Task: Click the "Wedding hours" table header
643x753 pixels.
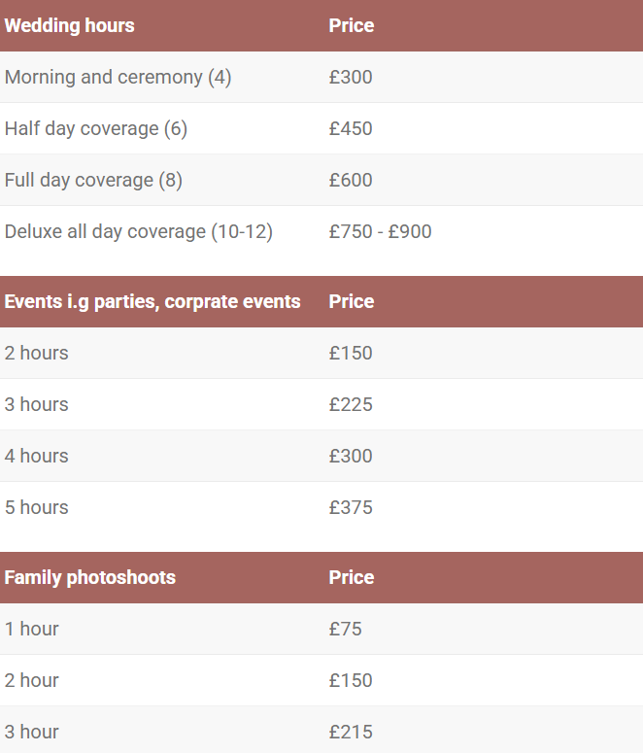Action: pos(70,25)
